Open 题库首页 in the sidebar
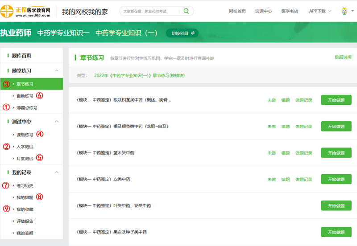The height and width of the screenshot is (246, 357). pos(21,56)
